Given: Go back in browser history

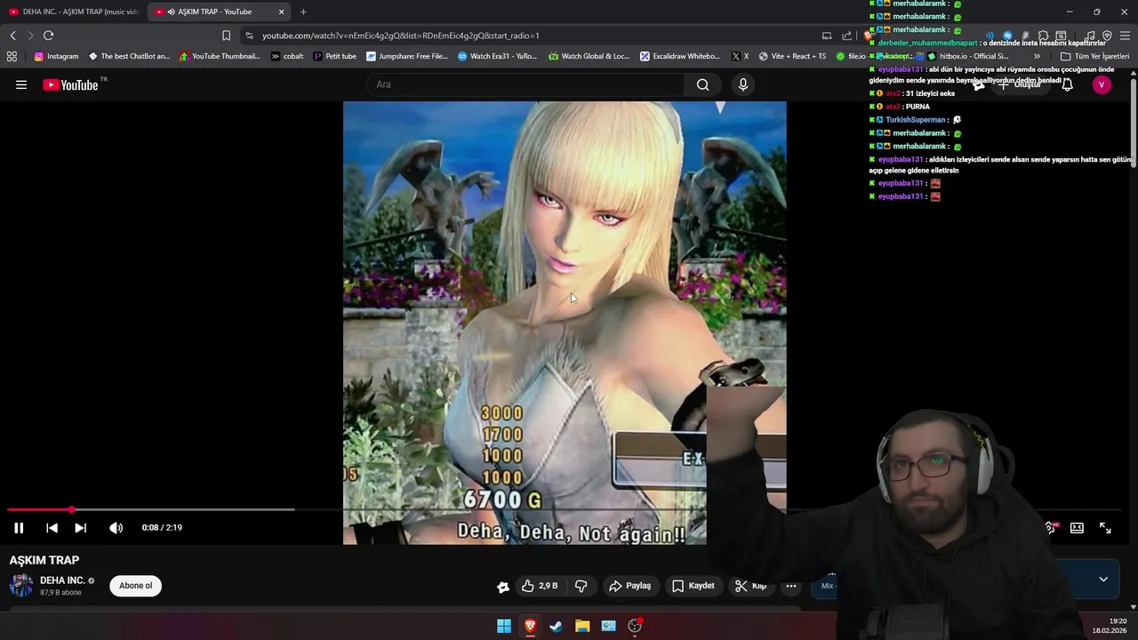Looking at the screenshot, I should 12,36.
